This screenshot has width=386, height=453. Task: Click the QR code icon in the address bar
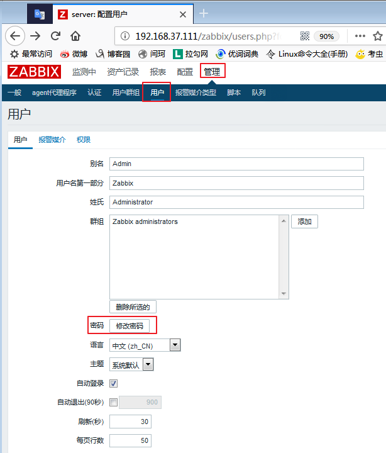(x=304, y=36)
